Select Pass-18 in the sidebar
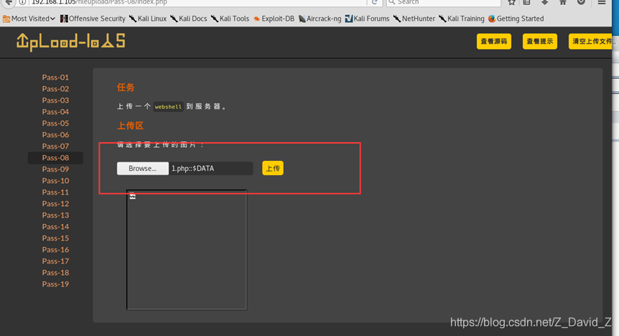The height and width of the screenshot is (336, 619). click(55, 272)
